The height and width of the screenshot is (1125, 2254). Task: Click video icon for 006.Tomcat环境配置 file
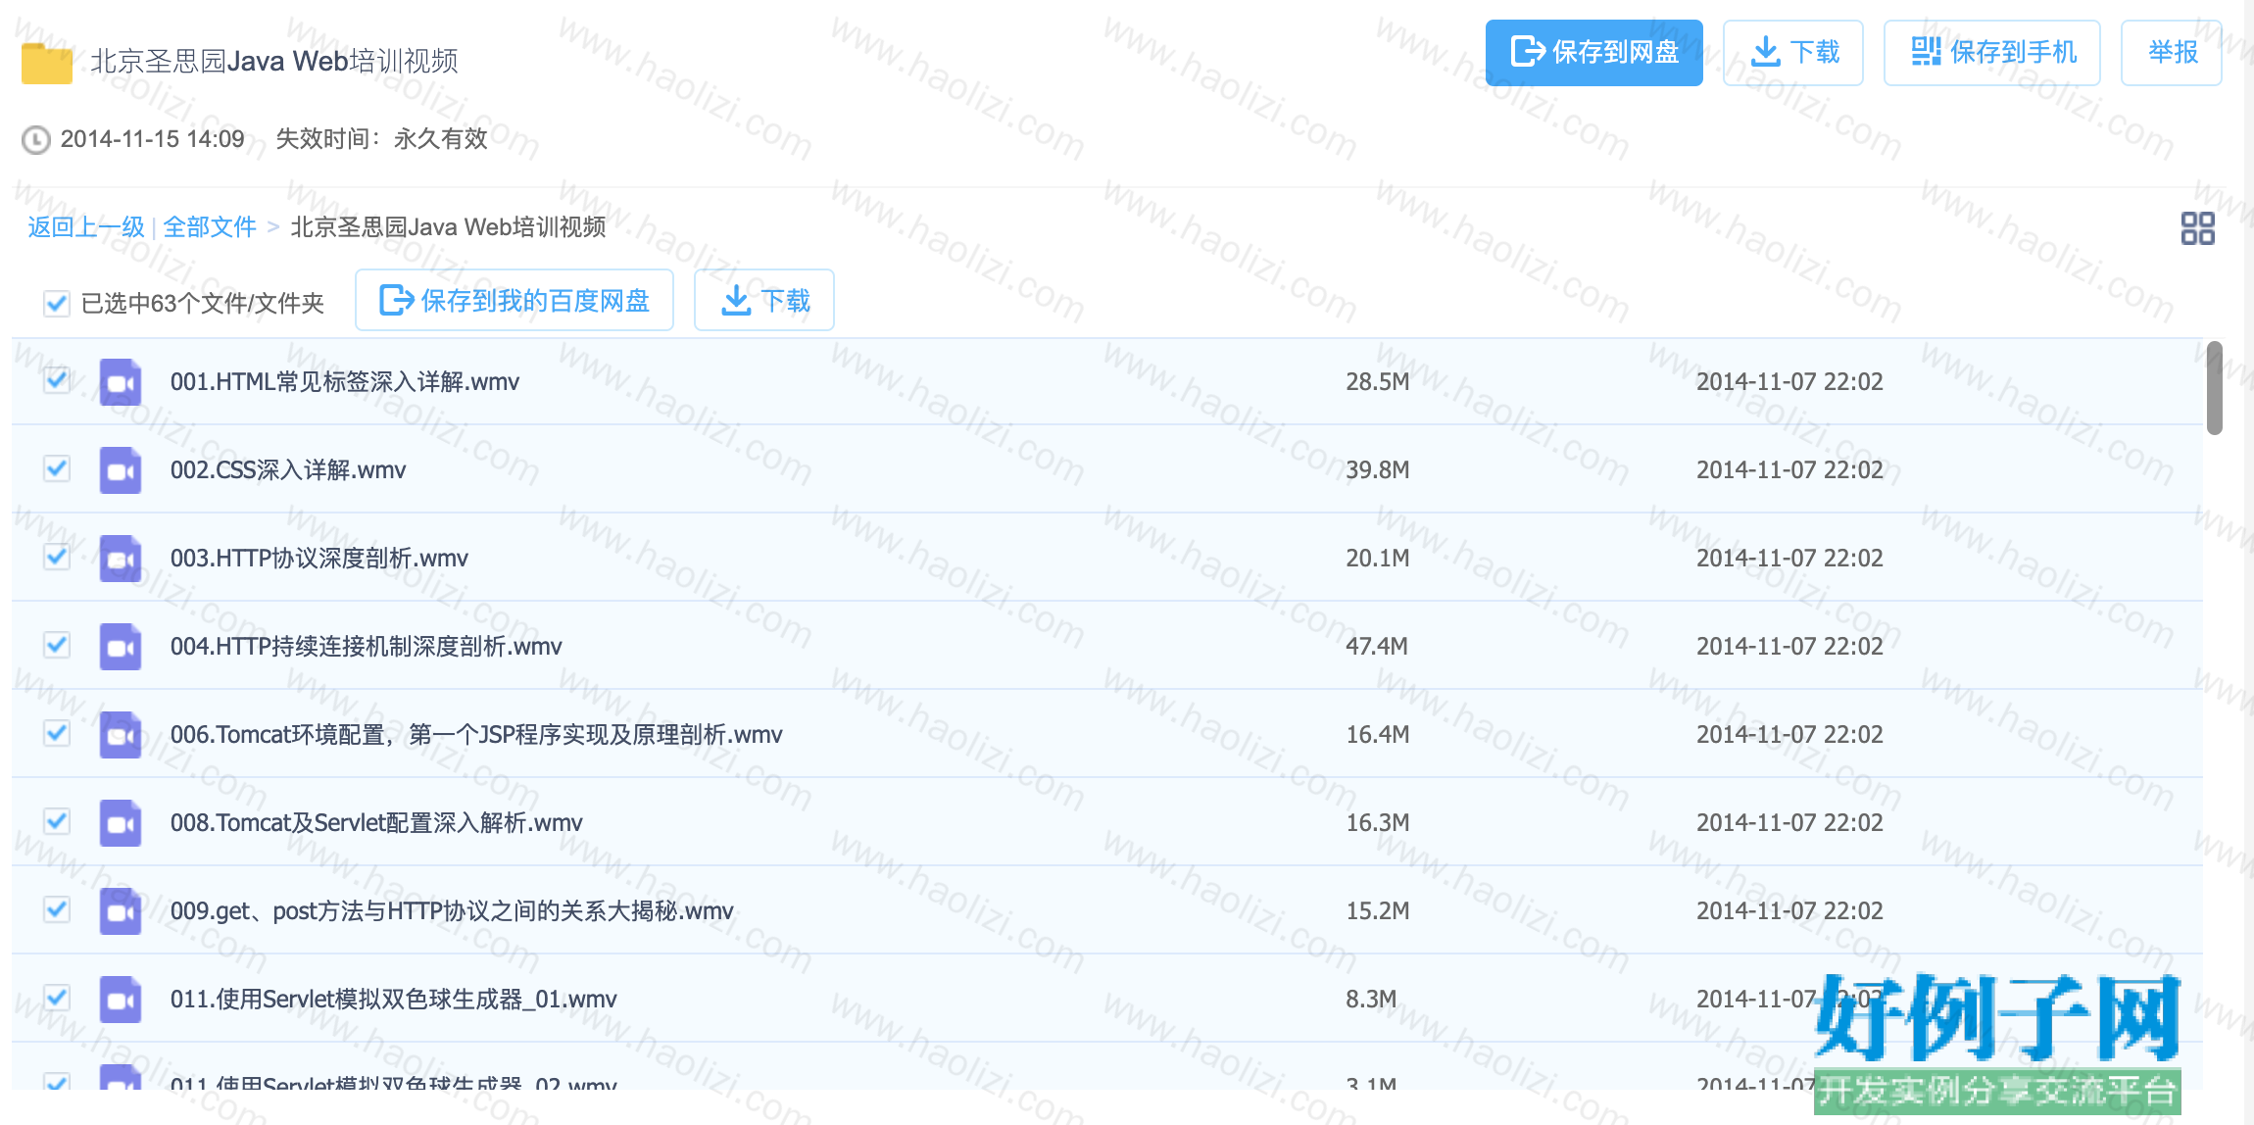[121, 735]
